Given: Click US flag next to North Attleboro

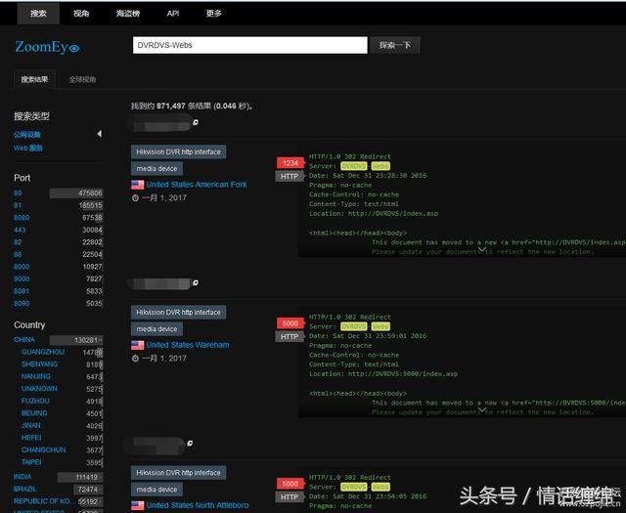Looking at the screenshot, I should pyautogui.click(x=137, y=505).
